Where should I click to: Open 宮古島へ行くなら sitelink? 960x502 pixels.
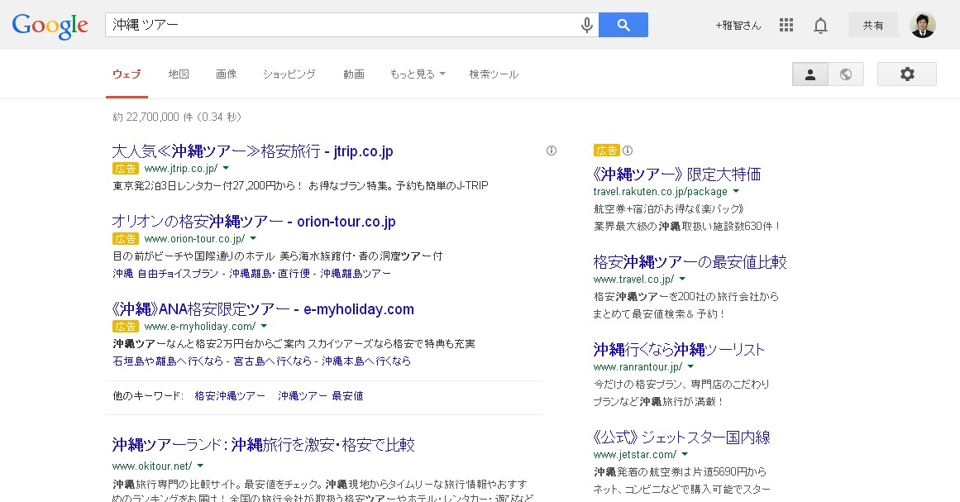click(x=272, y=361)
